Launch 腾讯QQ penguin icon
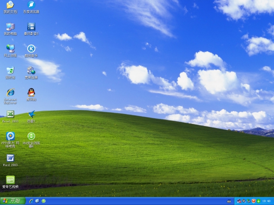This screenshot has width=274, height=205. click(31, 93)
